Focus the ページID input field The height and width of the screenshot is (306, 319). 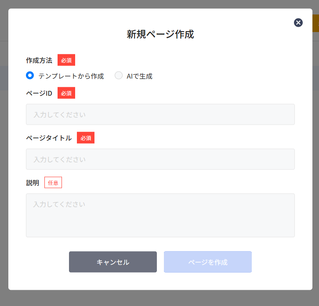click(x=160, y=115)
